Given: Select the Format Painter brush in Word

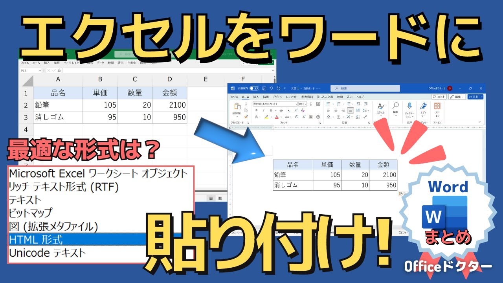Looking at the screenshot, I should (246, 117).
